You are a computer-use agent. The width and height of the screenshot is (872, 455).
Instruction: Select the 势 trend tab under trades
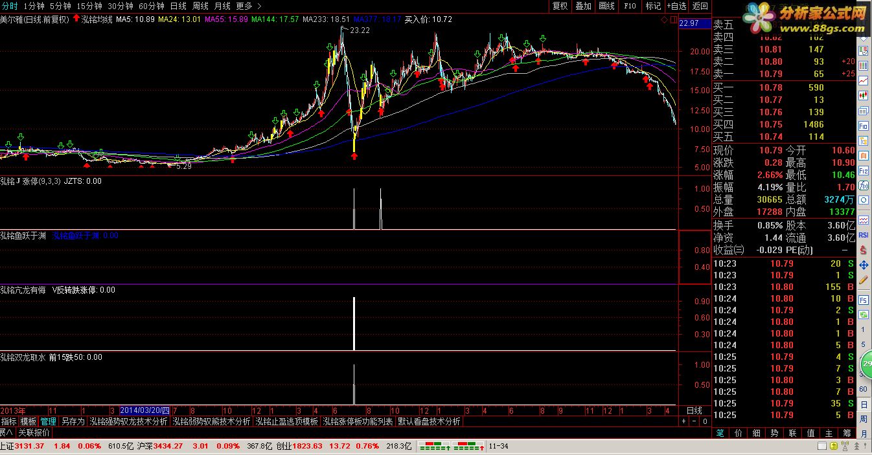coord(775,433)
